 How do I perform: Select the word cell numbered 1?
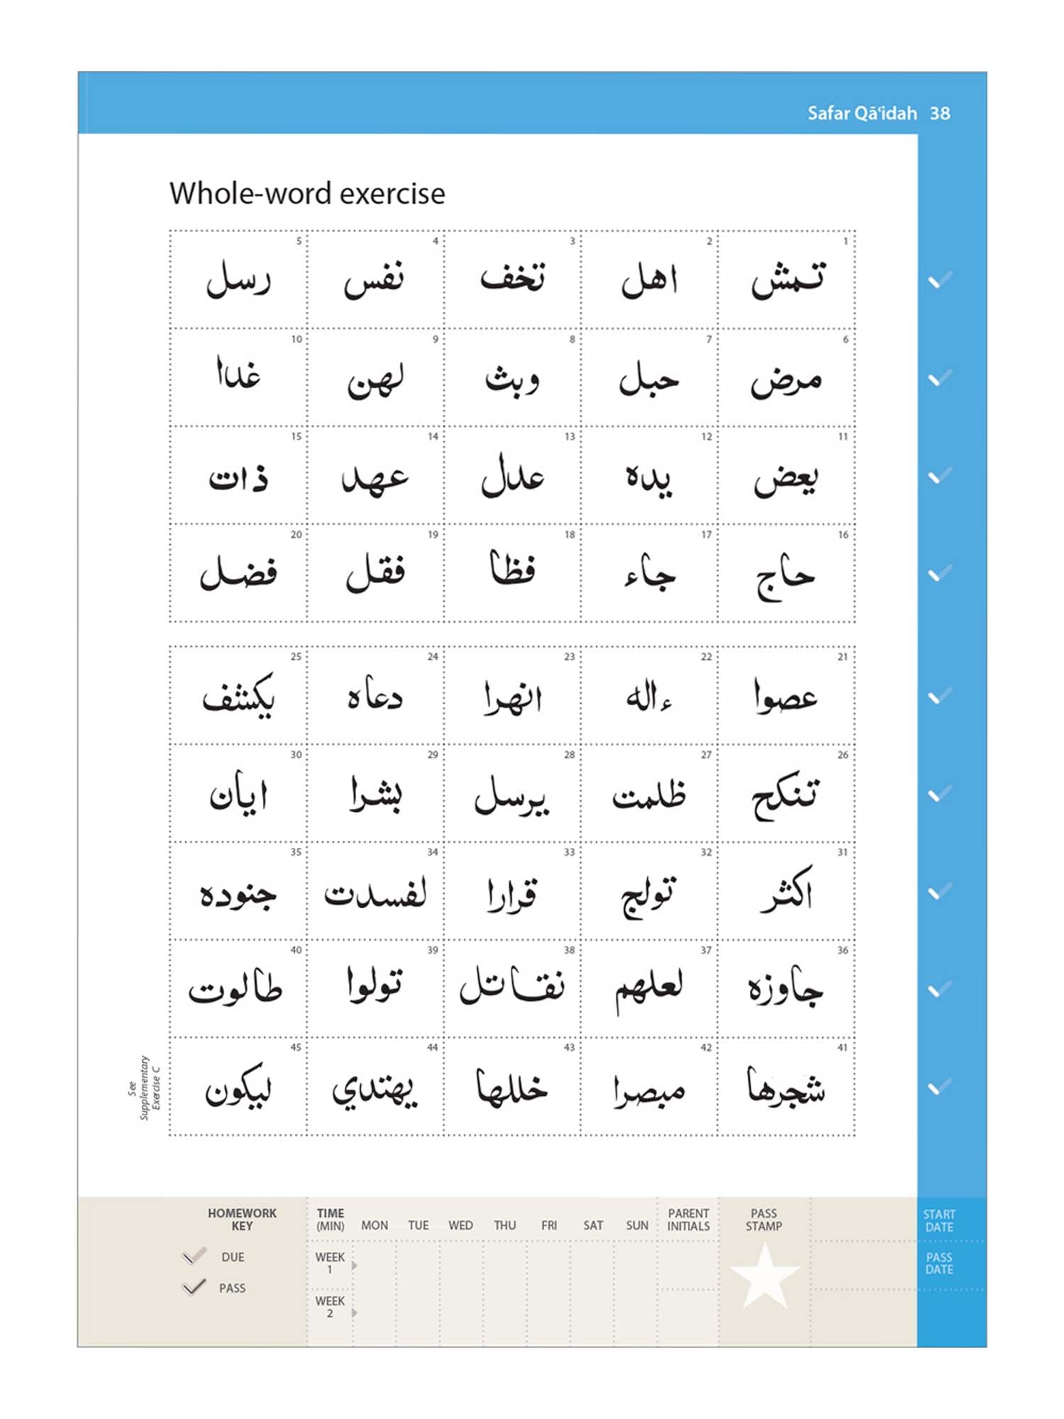786,280
